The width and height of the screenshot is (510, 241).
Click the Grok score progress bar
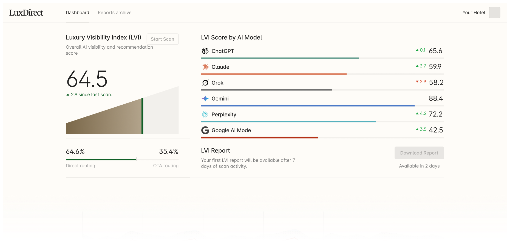[322, 90]
